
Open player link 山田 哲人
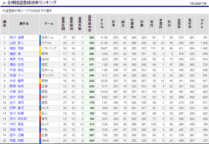17,43
